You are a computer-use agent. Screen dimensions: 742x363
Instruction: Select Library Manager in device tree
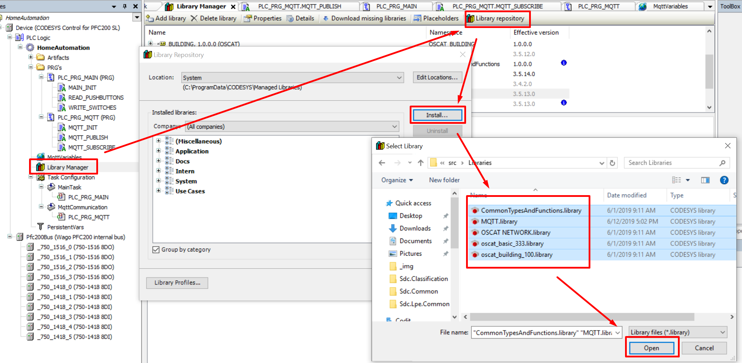[68, 167]
